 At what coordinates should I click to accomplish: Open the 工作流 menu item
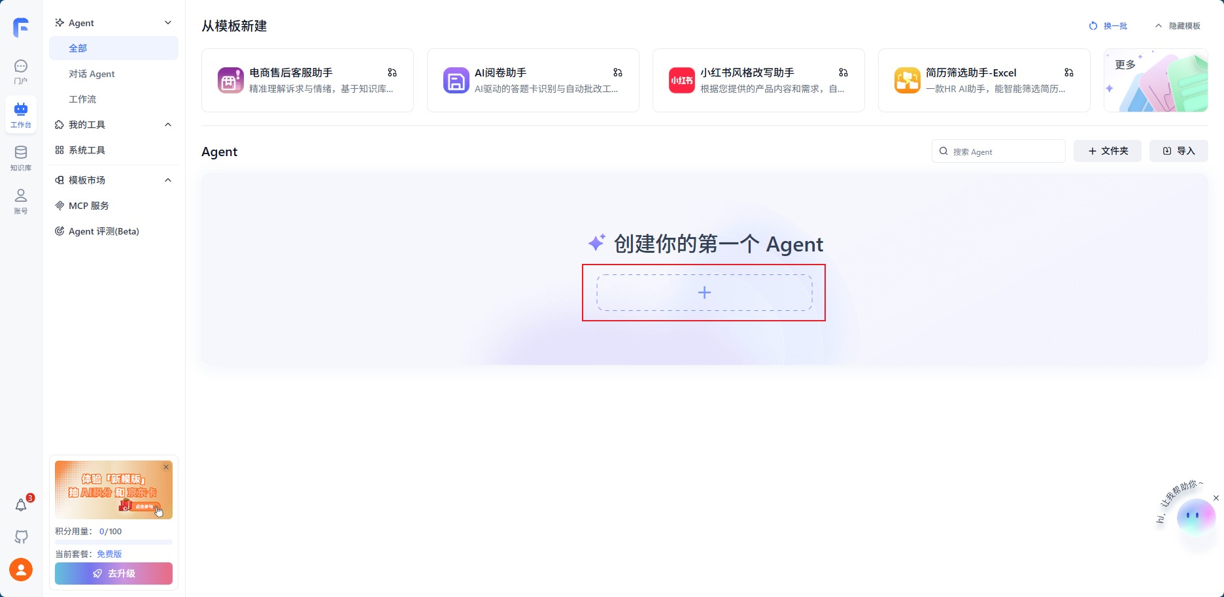tap(82, 99)
